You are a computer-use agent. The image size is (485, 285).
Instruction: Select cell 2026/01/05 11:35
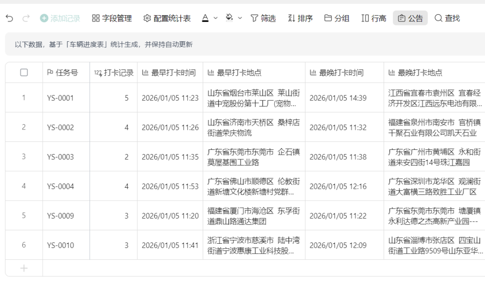pos(170,157)
